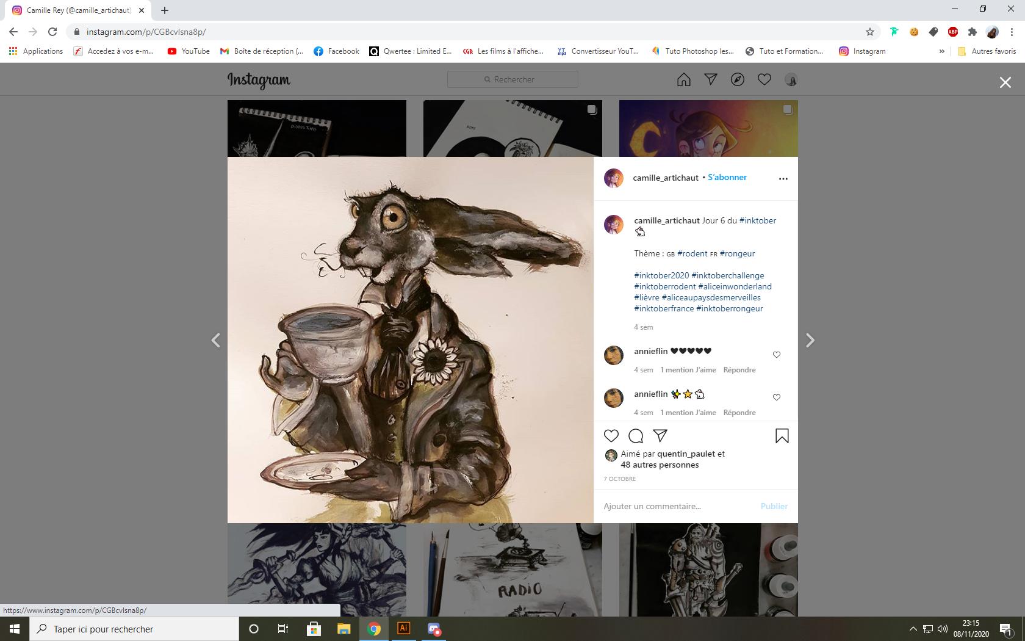1025x641 pixels.
Task: Open direct messages icon in Instagram header
Action: click(711, 79)
